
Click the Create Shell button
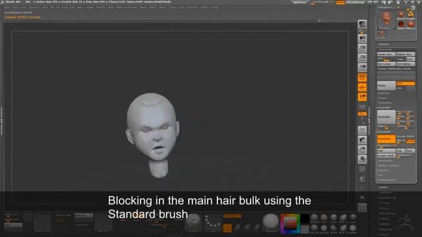coord(386,155)
